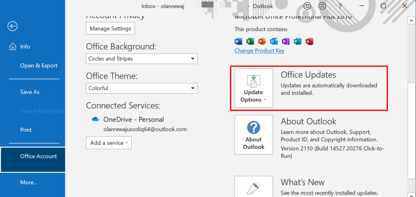Viewport: 416px width, 197px height.
Task: Click the OneDrive cloud icon
Action: (x=95, y=120)
